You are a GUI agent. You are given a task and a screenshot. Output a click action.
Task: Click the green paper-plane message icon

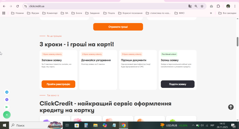[7, 107]
